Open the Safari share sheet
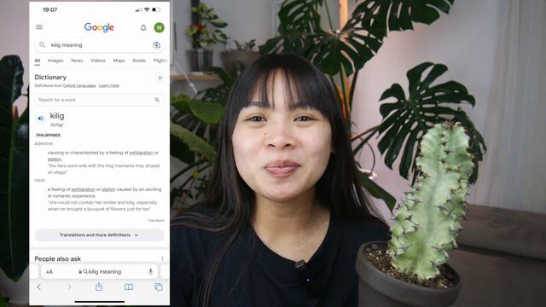This screenshot has width=546, height=307. coord(99,287)
